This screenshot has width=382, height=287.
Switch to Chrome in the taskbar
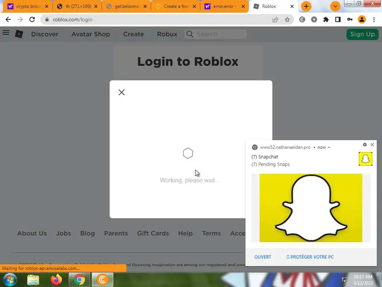pyautogui.click(x=79, y=280)
